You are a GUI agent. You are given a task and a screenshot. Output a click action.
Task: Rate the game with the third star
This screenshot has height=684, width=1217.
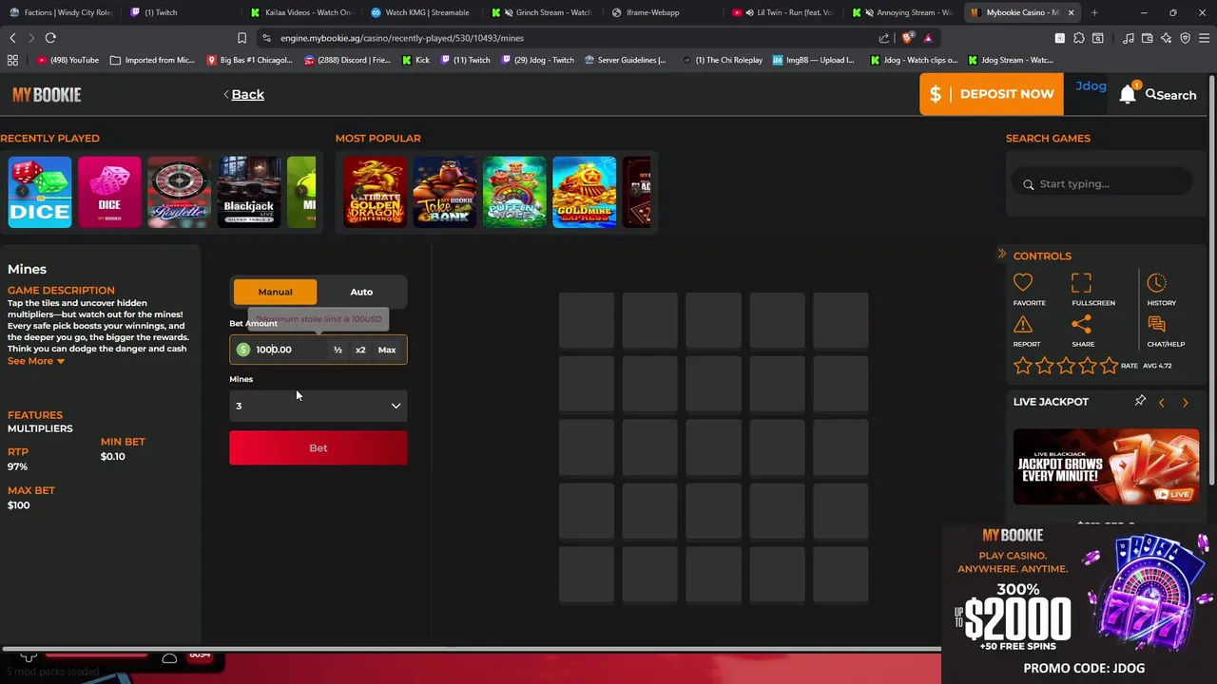tap(1066, 365)
